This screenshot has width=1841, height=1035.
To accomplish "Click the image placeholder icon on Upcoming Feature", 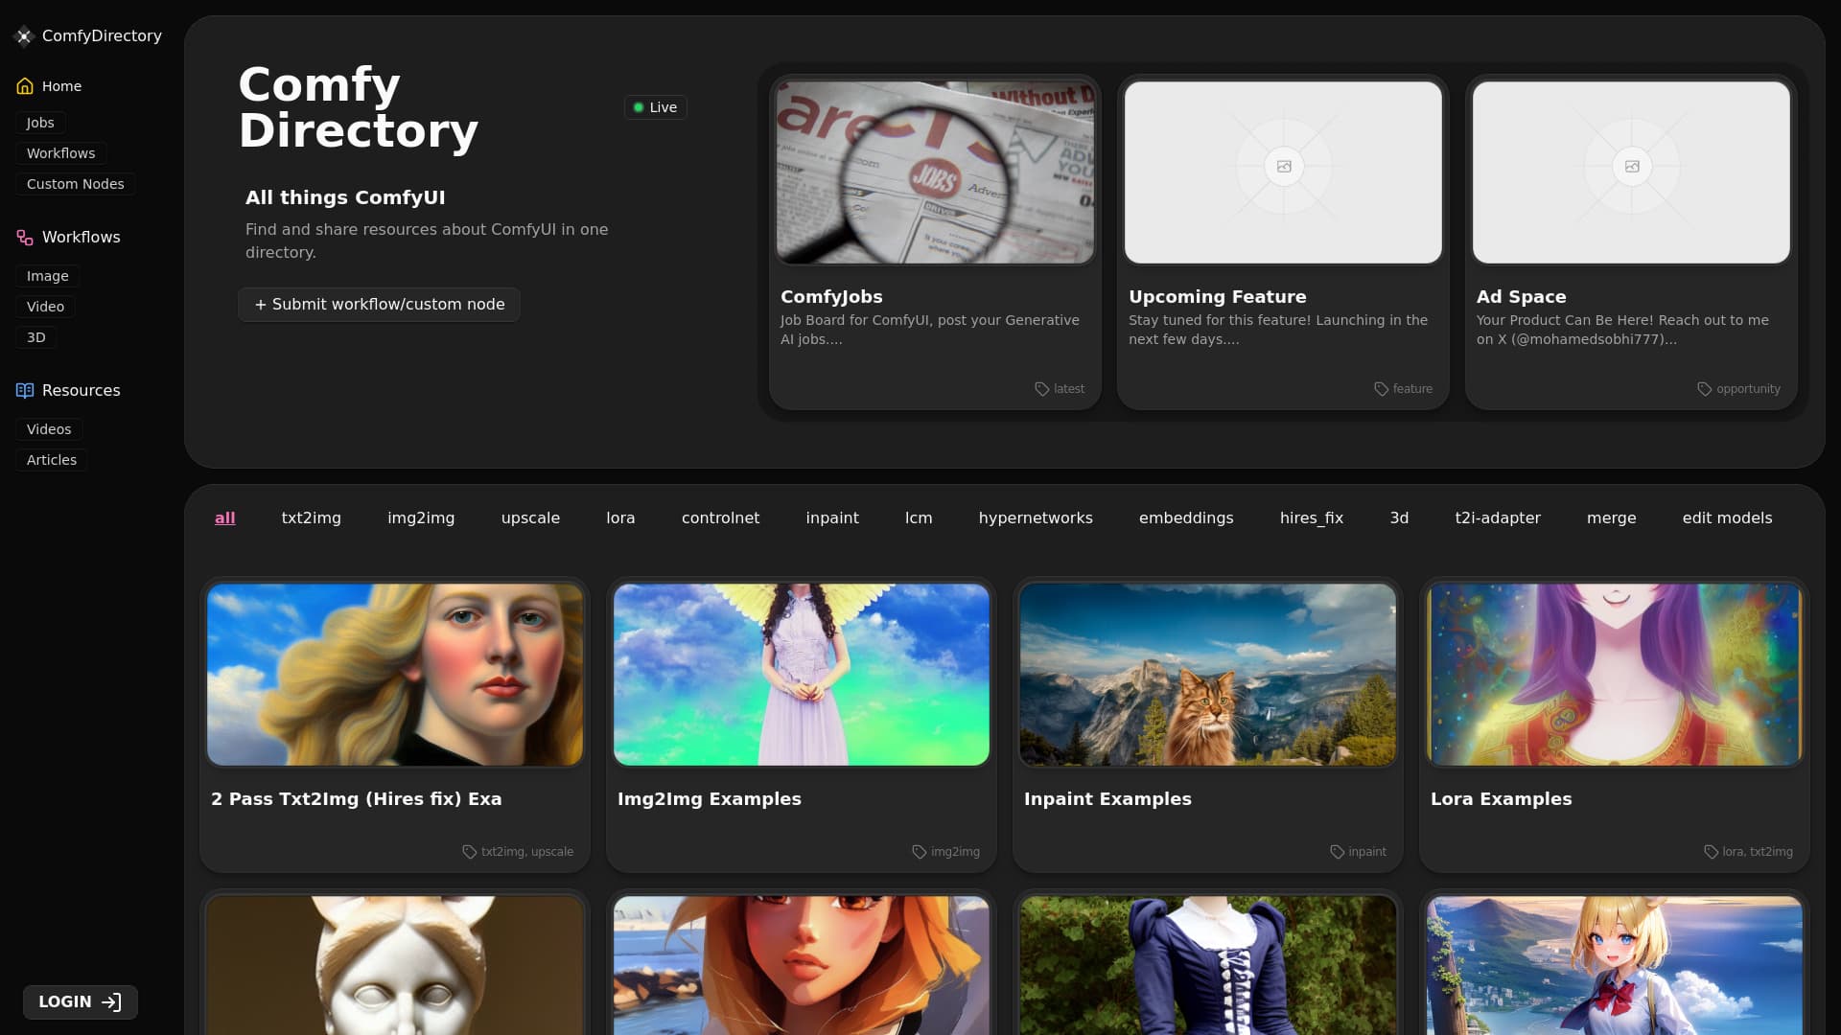I will click(x=1285, y=166).
